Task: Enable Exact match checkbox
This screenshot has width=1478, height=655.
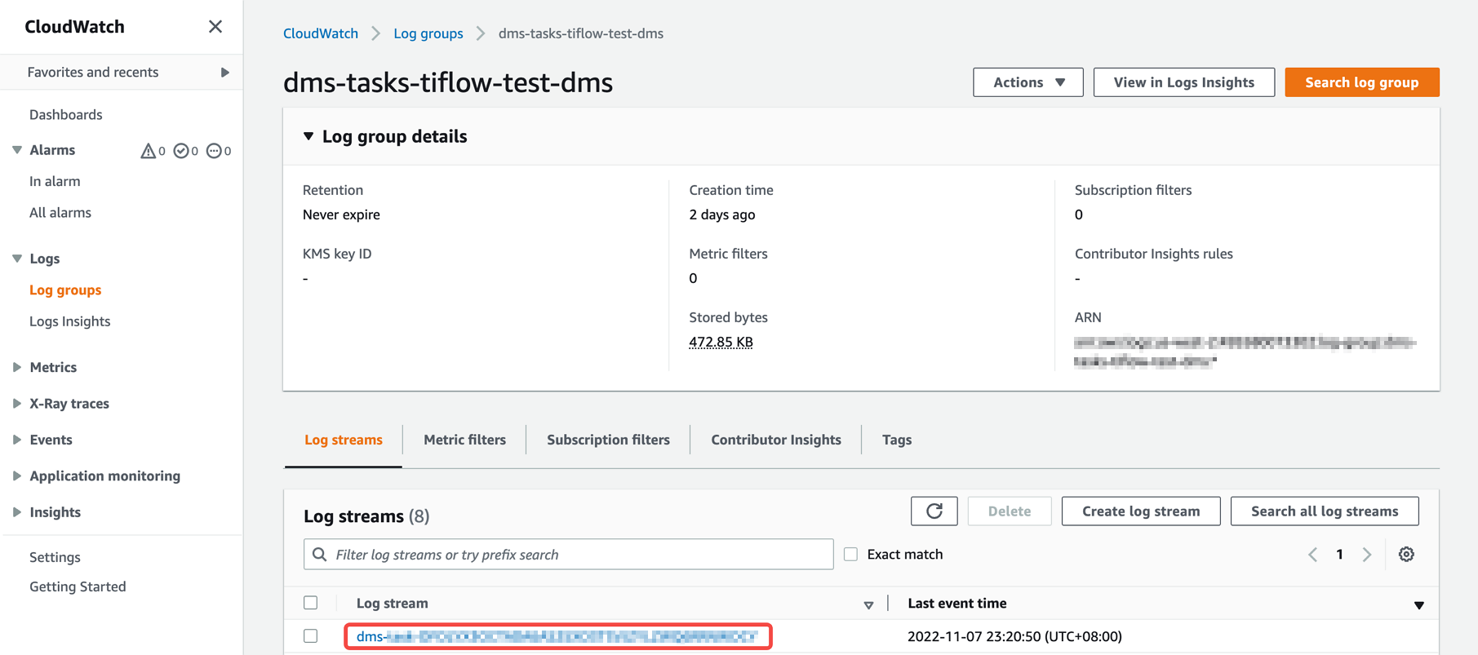Action: click(851, 555)
